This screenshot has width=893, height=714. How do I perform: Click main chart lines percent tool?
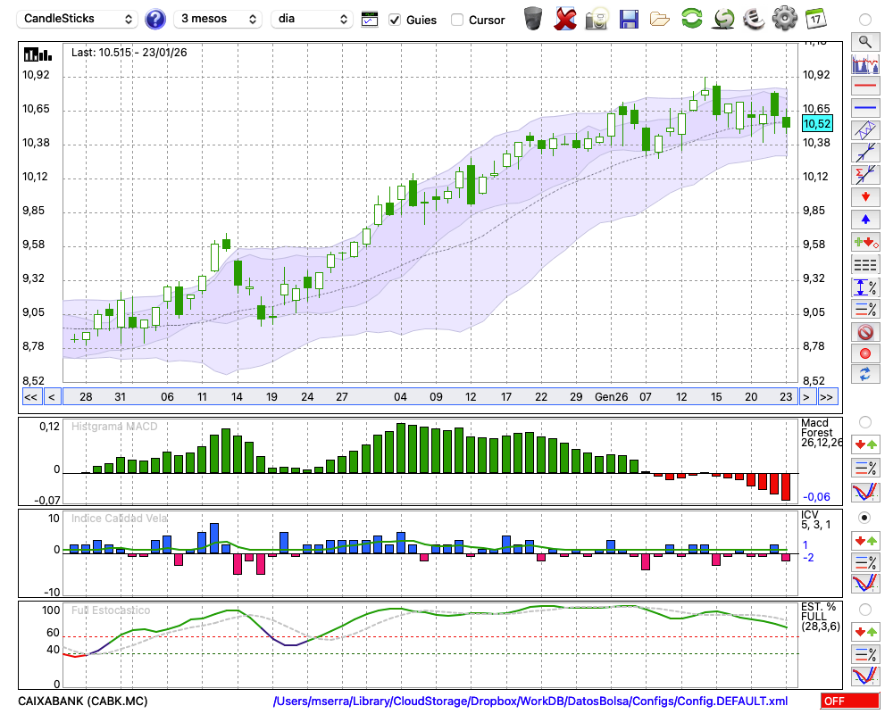(865, 309)
